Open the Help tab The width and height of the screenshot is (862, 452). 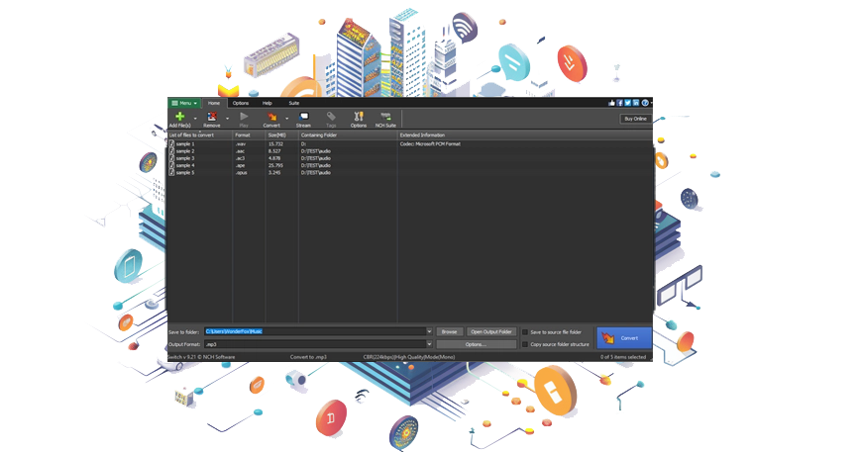(x=268, y=103)
